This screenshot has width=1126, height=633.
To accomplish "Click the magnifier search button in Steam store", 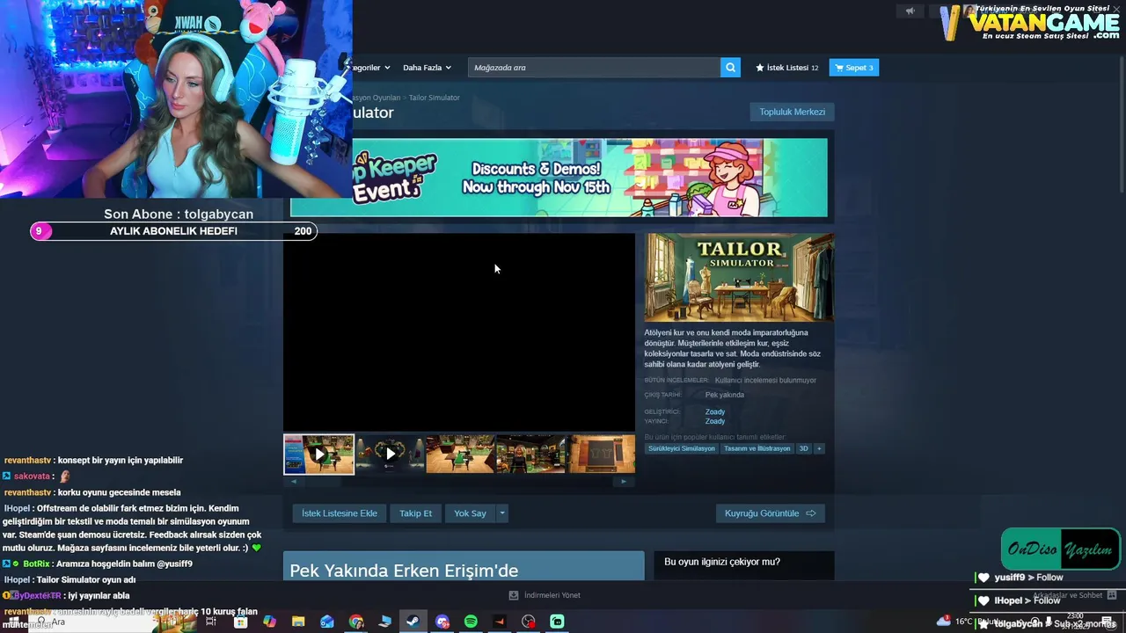I will (x=730, y=68).
